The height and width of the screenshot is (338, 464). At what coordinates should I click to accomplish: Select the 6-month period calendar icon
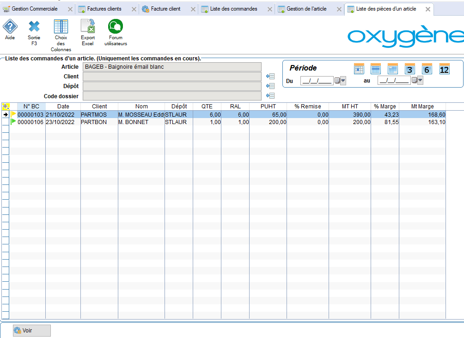pos(427,69)
